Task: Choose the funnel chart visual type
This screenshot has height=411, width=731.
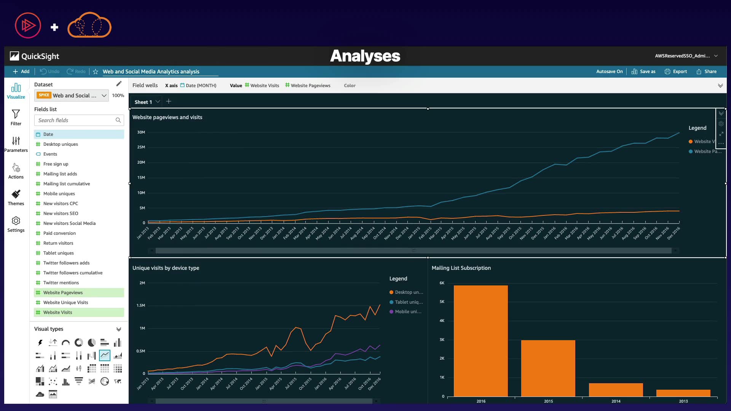Action: click(79, 381)
